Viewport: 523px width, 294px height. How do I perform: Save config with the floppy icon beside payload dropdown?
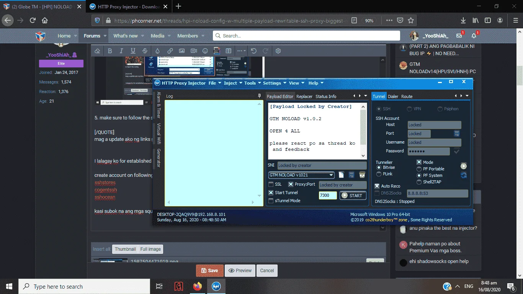351,175
